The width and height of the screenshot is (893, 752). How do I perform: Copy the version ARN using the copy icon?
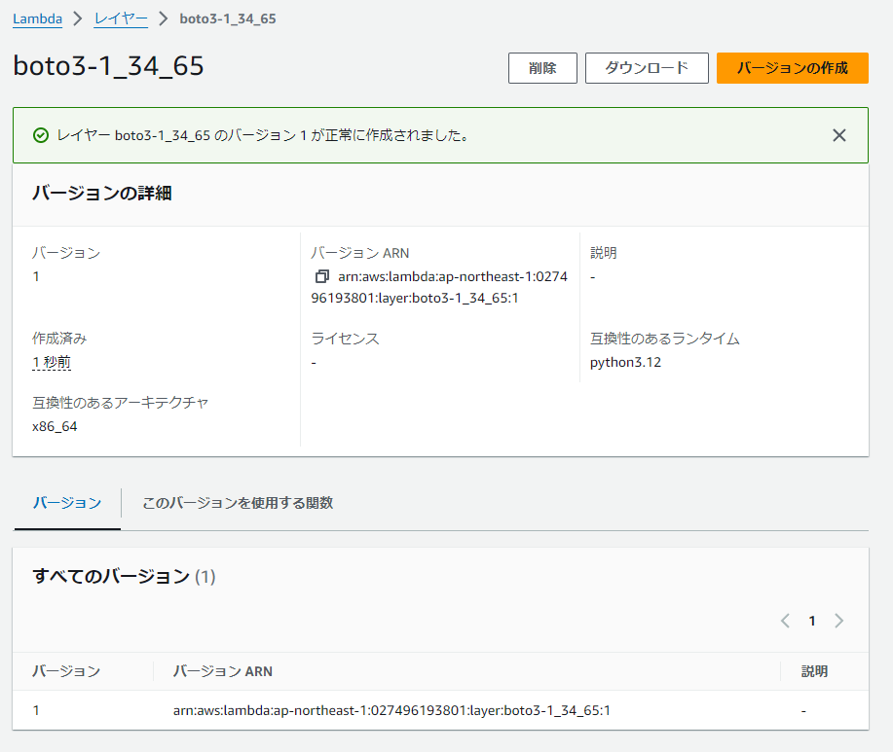[x=323, y=277]
